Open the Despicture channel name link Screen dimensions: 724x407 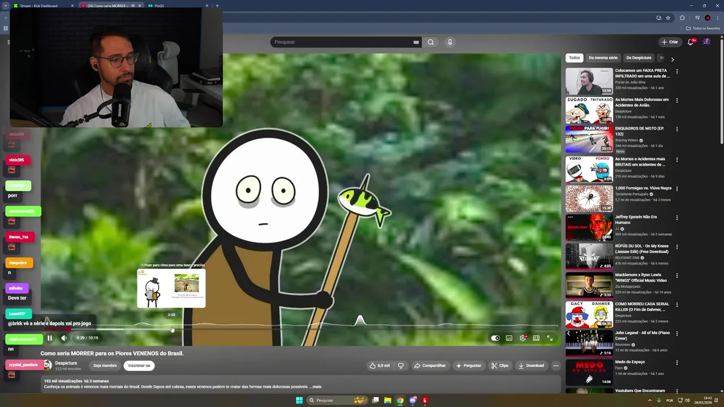pyautogui.click(x=66, y=363)
